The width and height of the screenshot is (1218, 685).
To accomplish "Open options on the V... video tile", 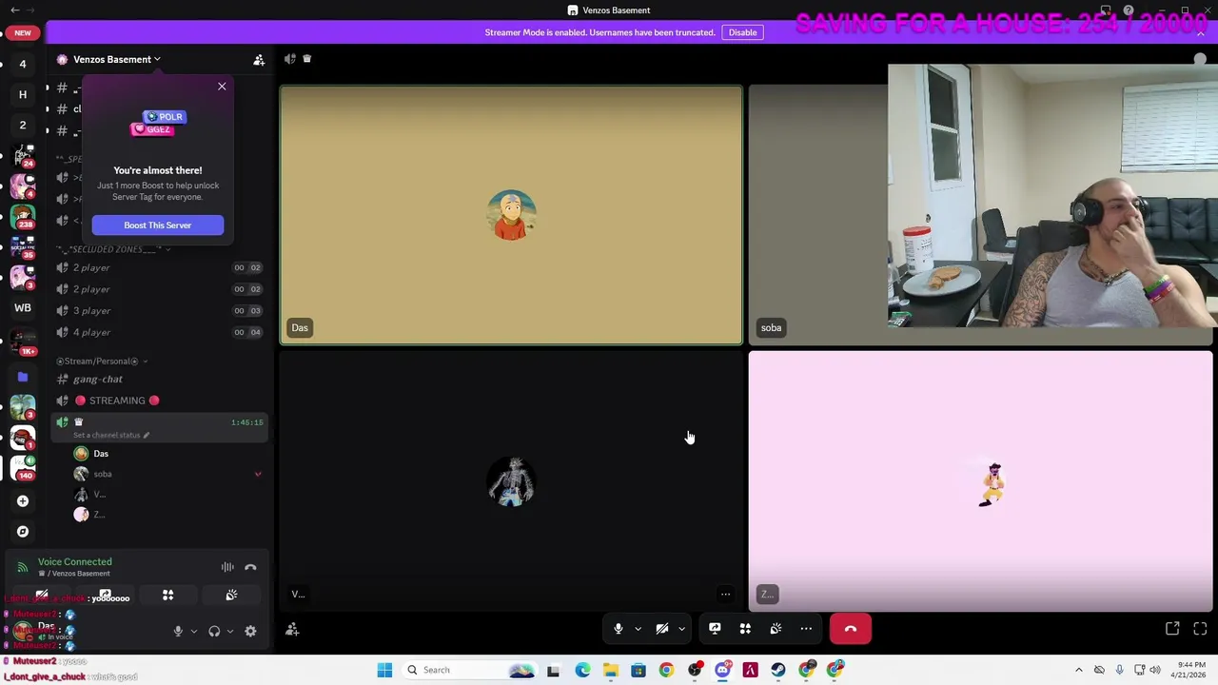I will (725, 595).
